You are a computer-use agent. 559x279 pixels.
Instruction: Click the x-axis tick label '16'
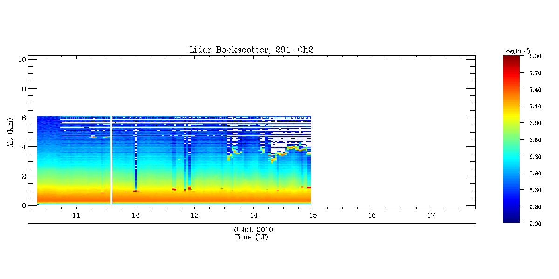[372, 216]
